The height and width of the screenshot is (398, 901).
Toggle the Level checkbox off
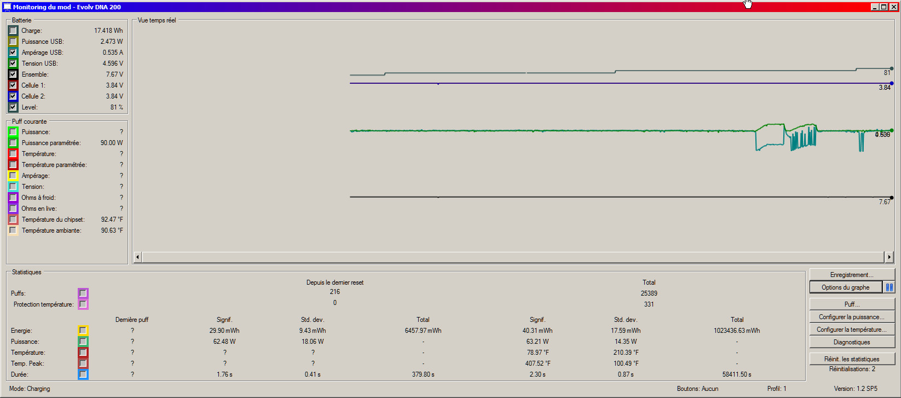pyautogui.click(x=13, y=107)
